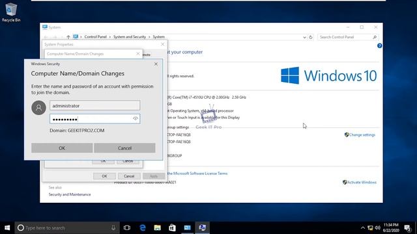Expand the address bar history dropdown

[x=304, y=37]
